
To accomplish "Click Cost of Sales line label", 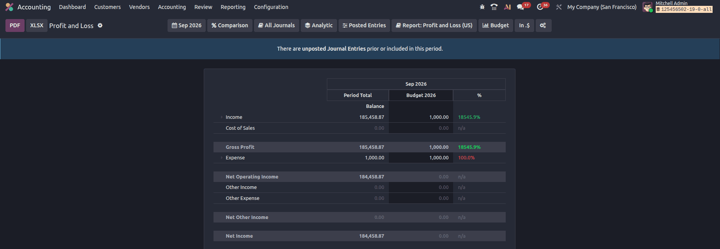I will pos(240,128).
